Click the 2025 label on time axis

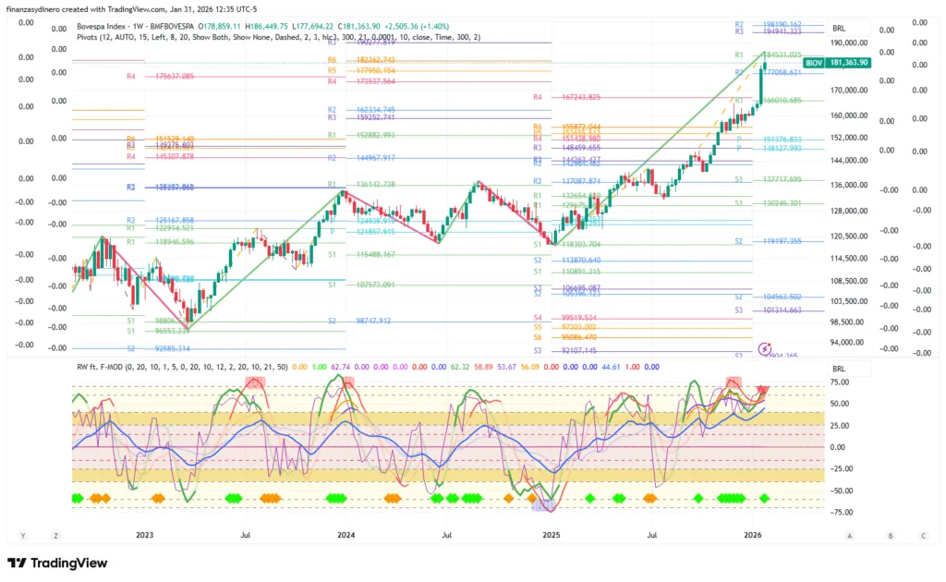tap(551, 535)
